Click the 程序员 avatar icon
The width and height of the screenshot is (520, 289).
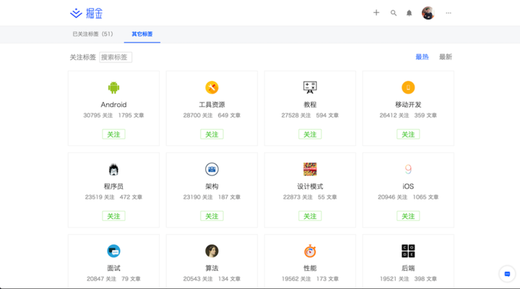point(113,169)
